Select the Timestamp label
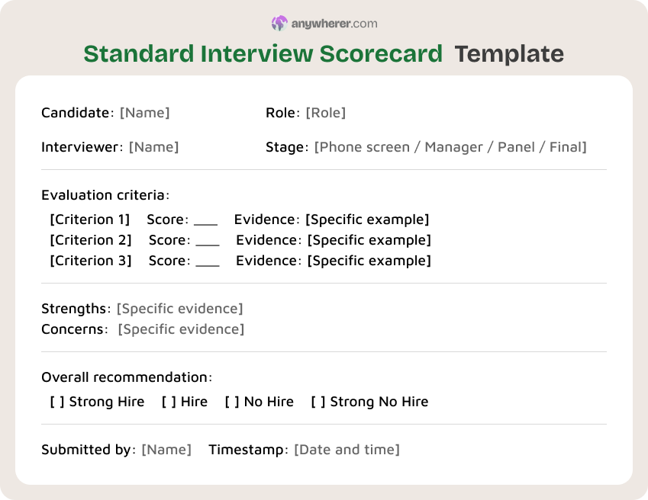 pyautogui.click(x=248, y=449)
